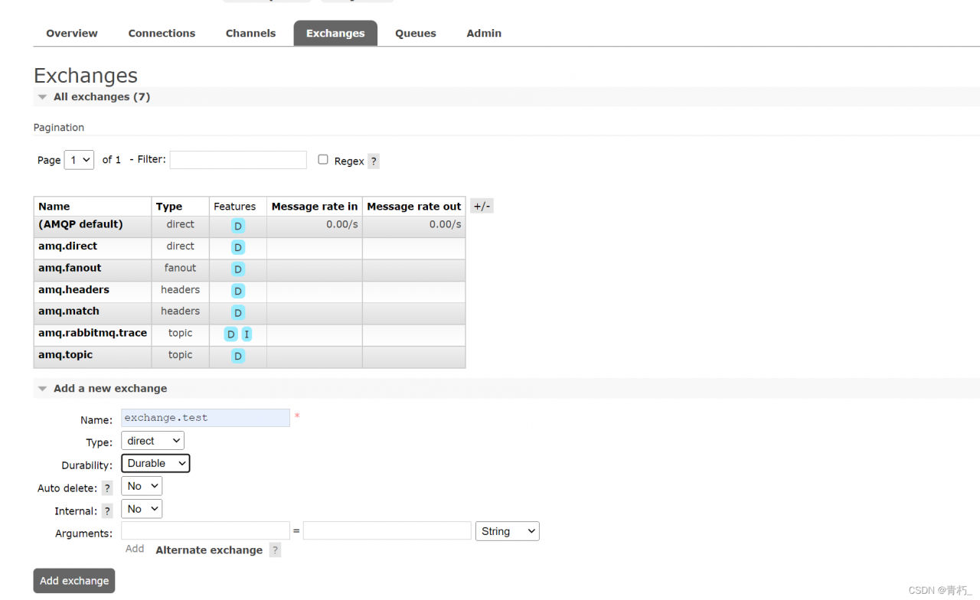Click the Alternate exchange link
Viewport: 980px width, 600px height.
209,550
